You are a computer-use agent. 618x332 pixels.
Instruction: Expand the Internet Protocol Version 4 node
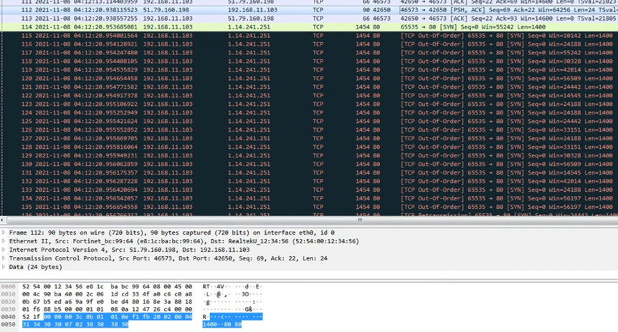point(4,250)
